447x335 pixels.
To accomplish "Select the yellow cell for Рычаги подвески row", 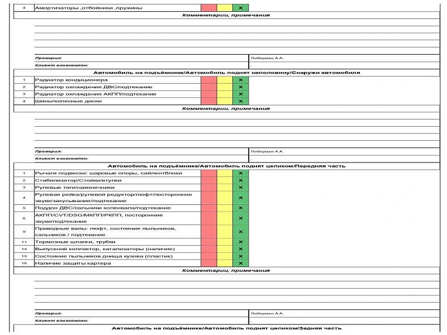I will coord(225,173).
